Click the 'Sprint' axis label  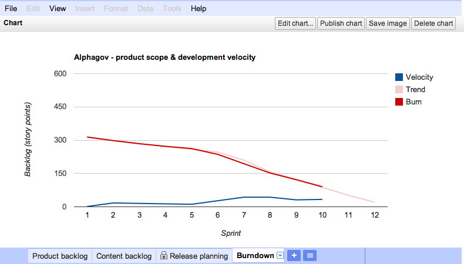pyautogui.click(x=231, y=233)
